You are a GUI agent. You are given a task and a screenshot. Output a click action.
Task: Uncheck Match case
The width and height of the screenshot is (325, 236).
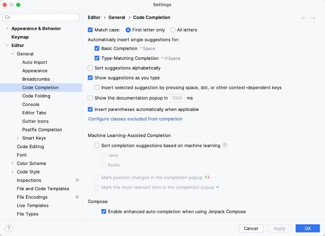[90, 30]
